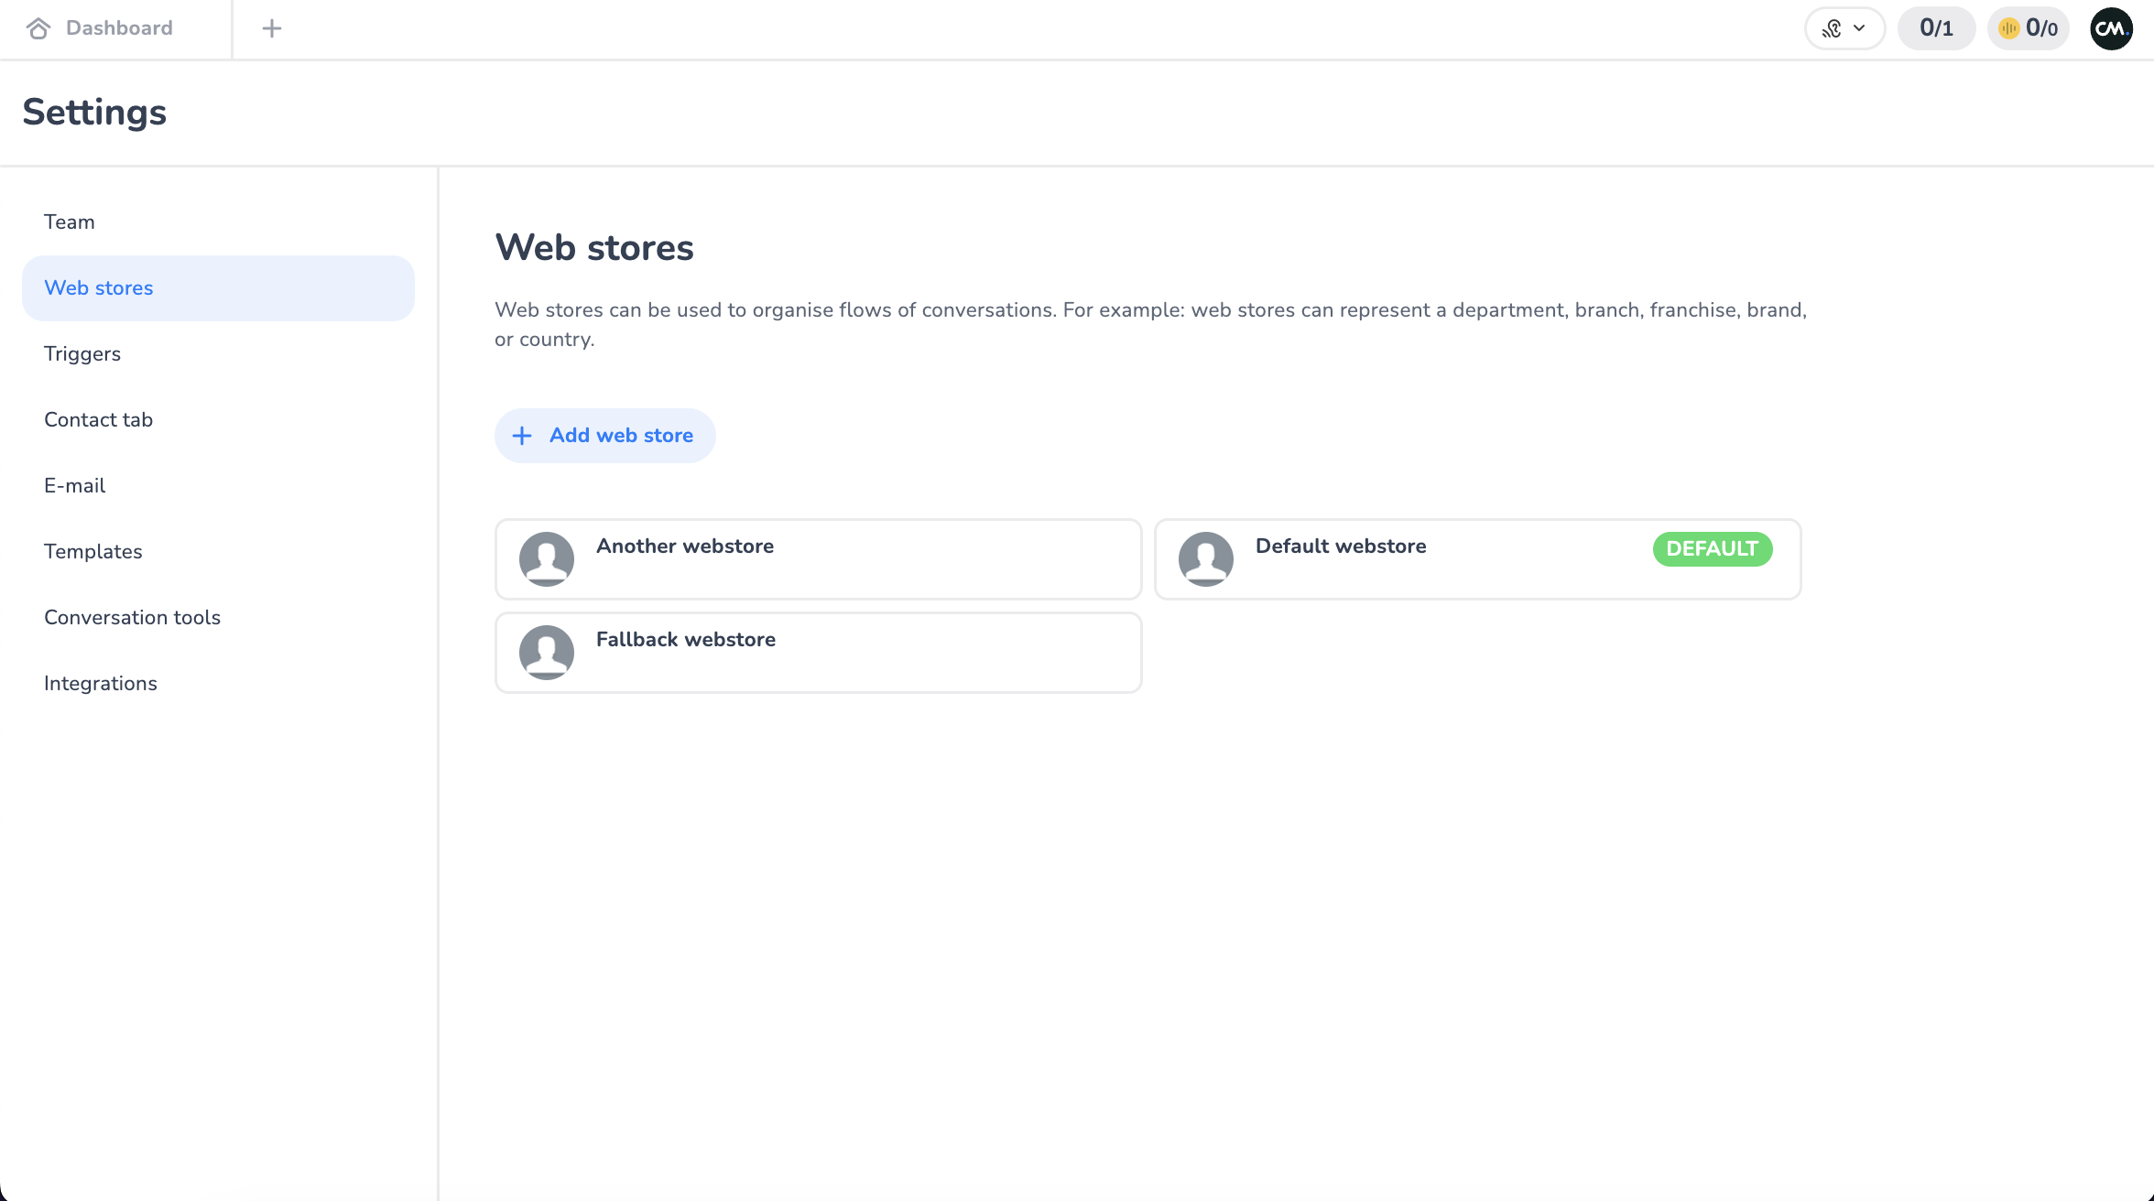Go to Triggers settings
The image size is (2154, 1201).
click(82, 354)
